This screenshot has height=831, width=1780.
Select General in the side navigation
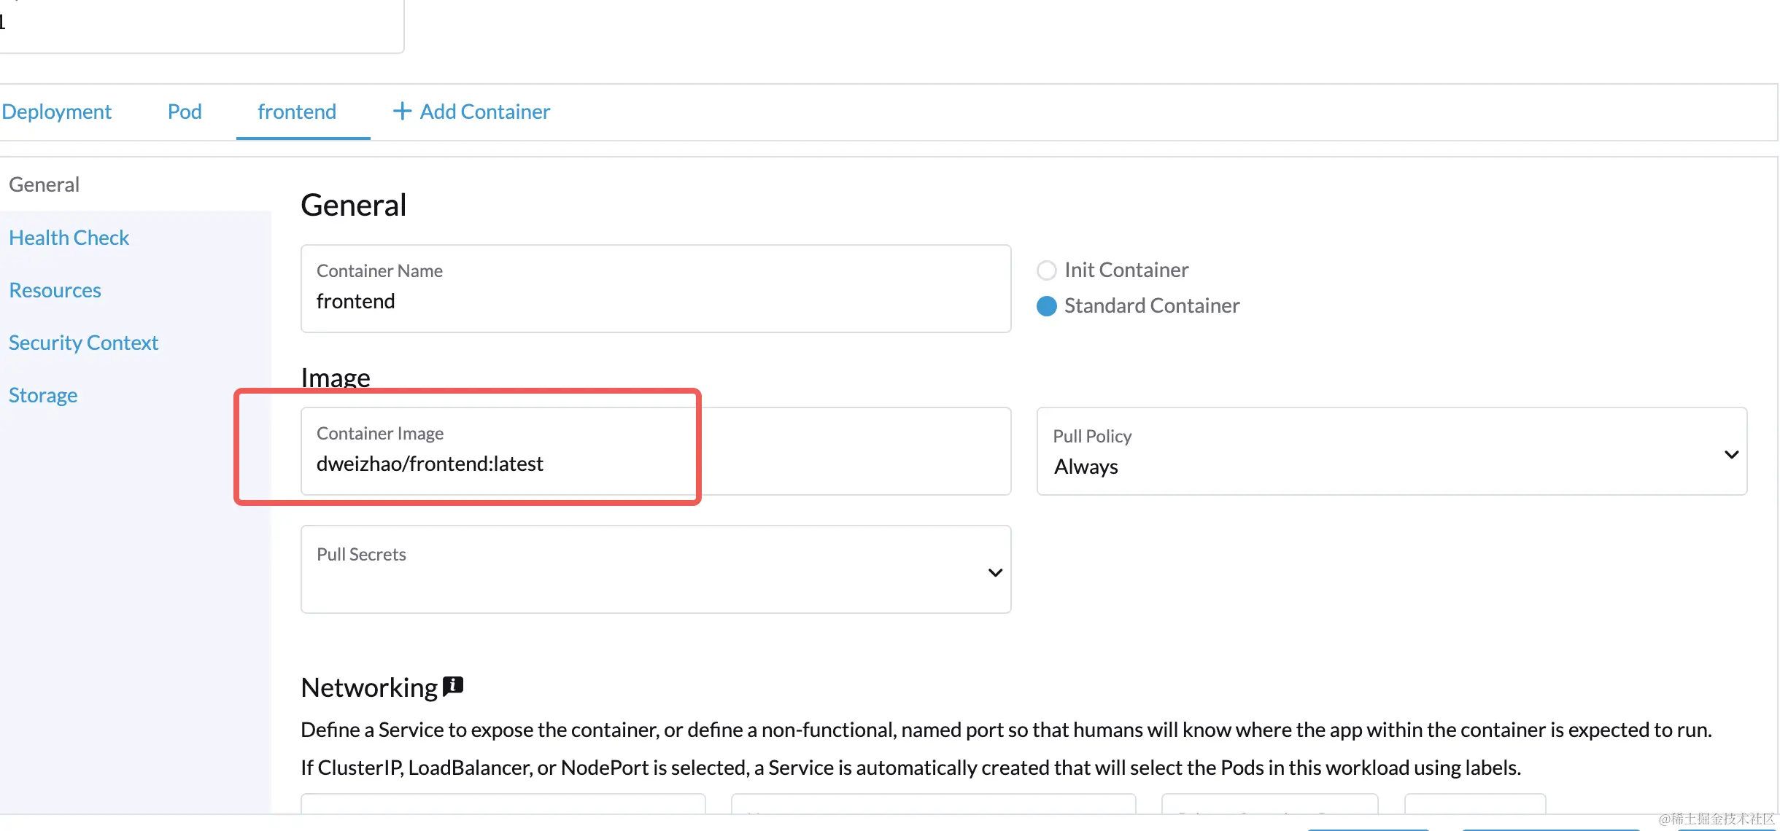pyautogui.click(x=44, y=184)
